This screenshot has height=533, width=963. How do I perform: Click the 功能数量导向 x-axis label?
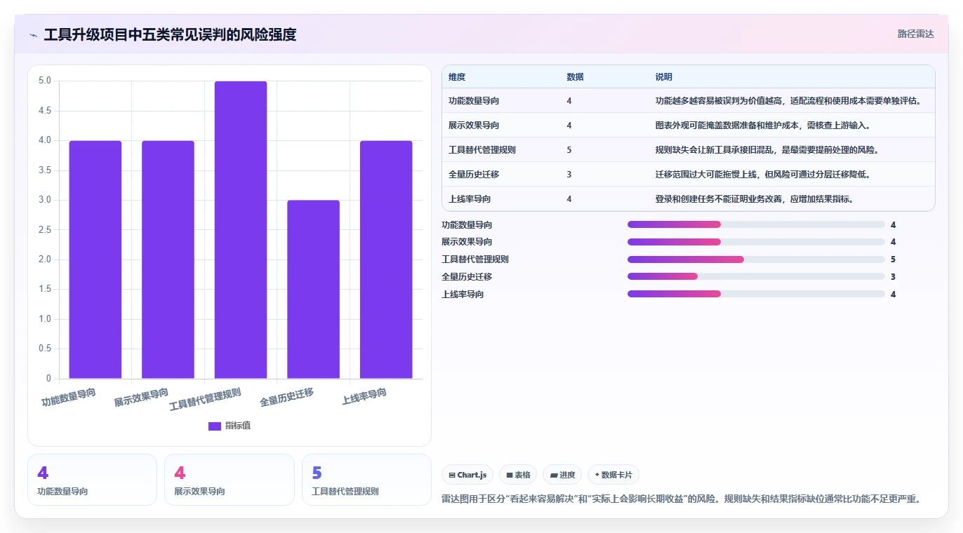(69, 398)
